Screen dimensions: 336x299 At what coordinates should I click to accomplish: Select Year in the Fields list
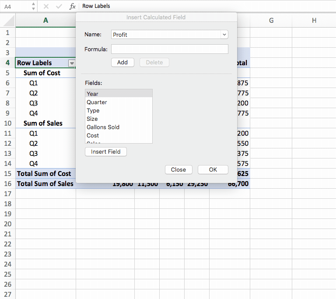click(93, 94)
